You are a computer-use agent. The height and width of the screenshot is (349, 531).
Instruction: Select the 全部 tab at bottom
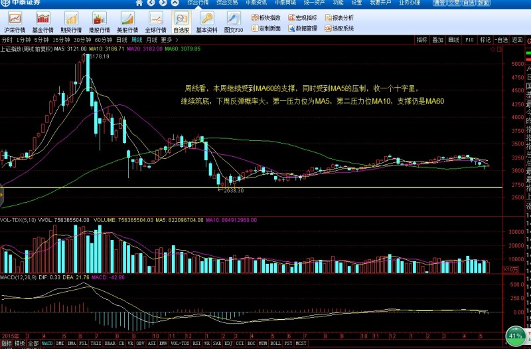pos(33,343)
